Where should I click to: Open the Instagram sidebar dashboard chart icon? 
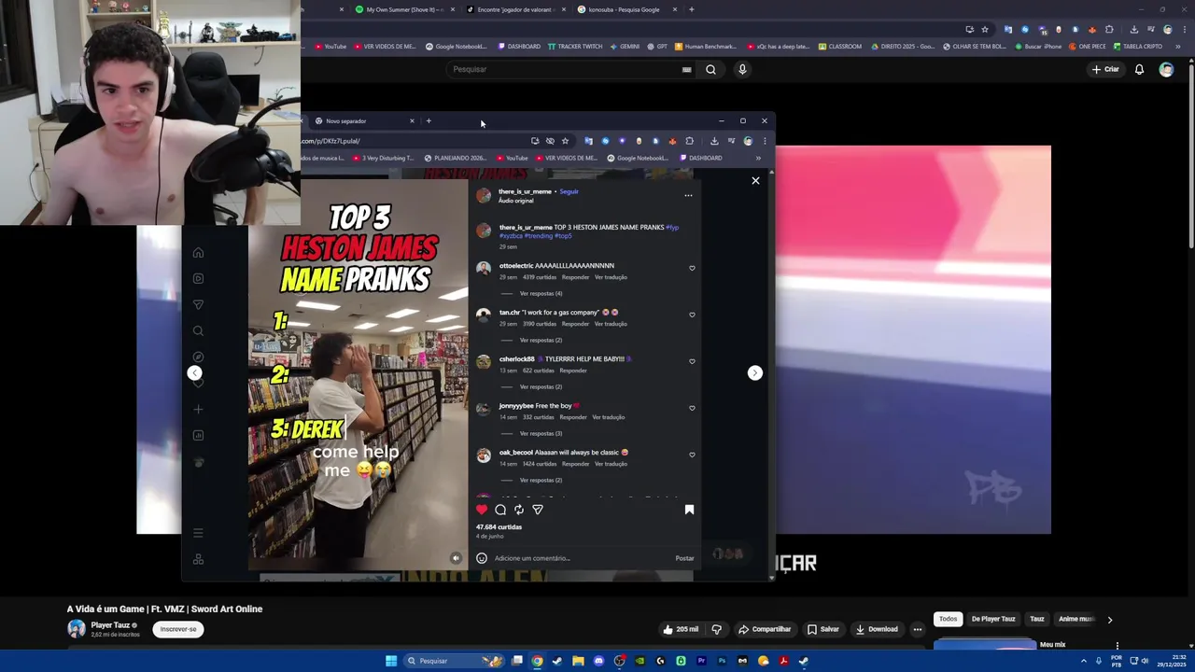pyautogui.click(x=198, y=435)
